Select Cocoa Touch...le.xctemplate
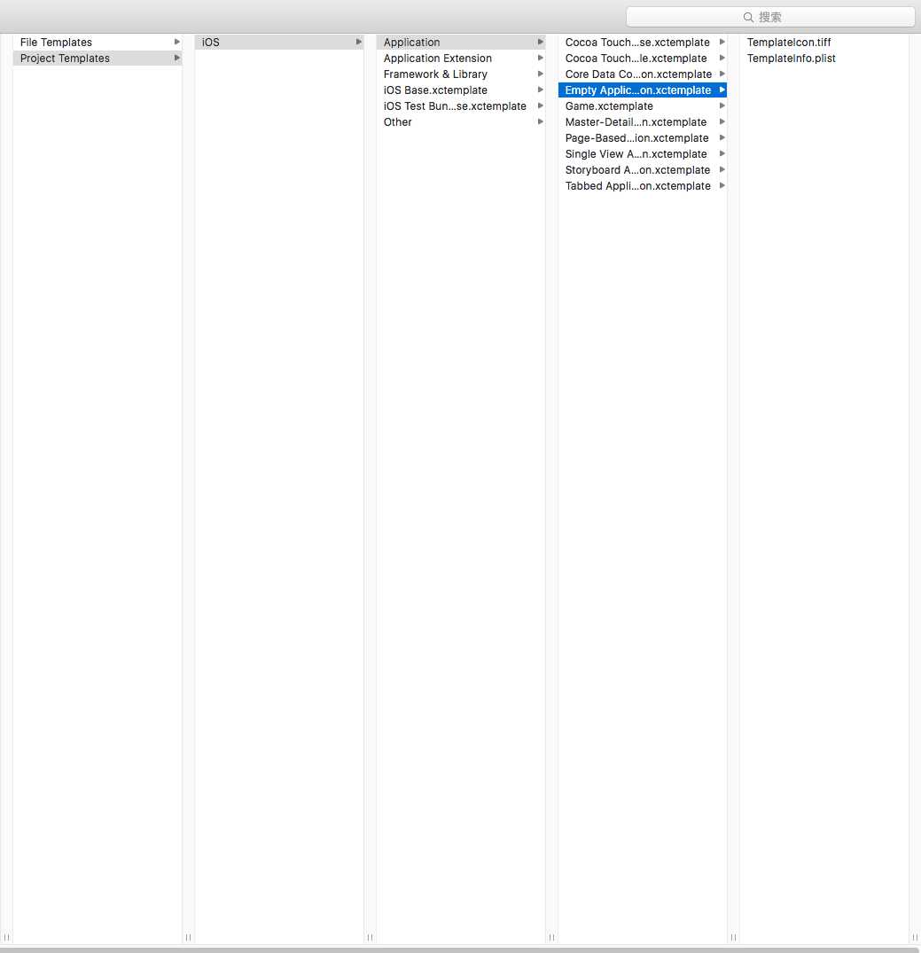This screenshot has width=921, height=953. point(643,58)
